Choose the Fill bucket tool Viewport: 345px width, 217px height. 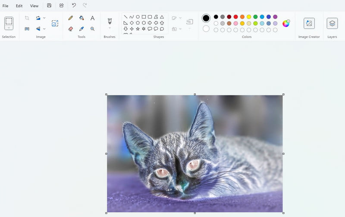click(x=82, y=18)
